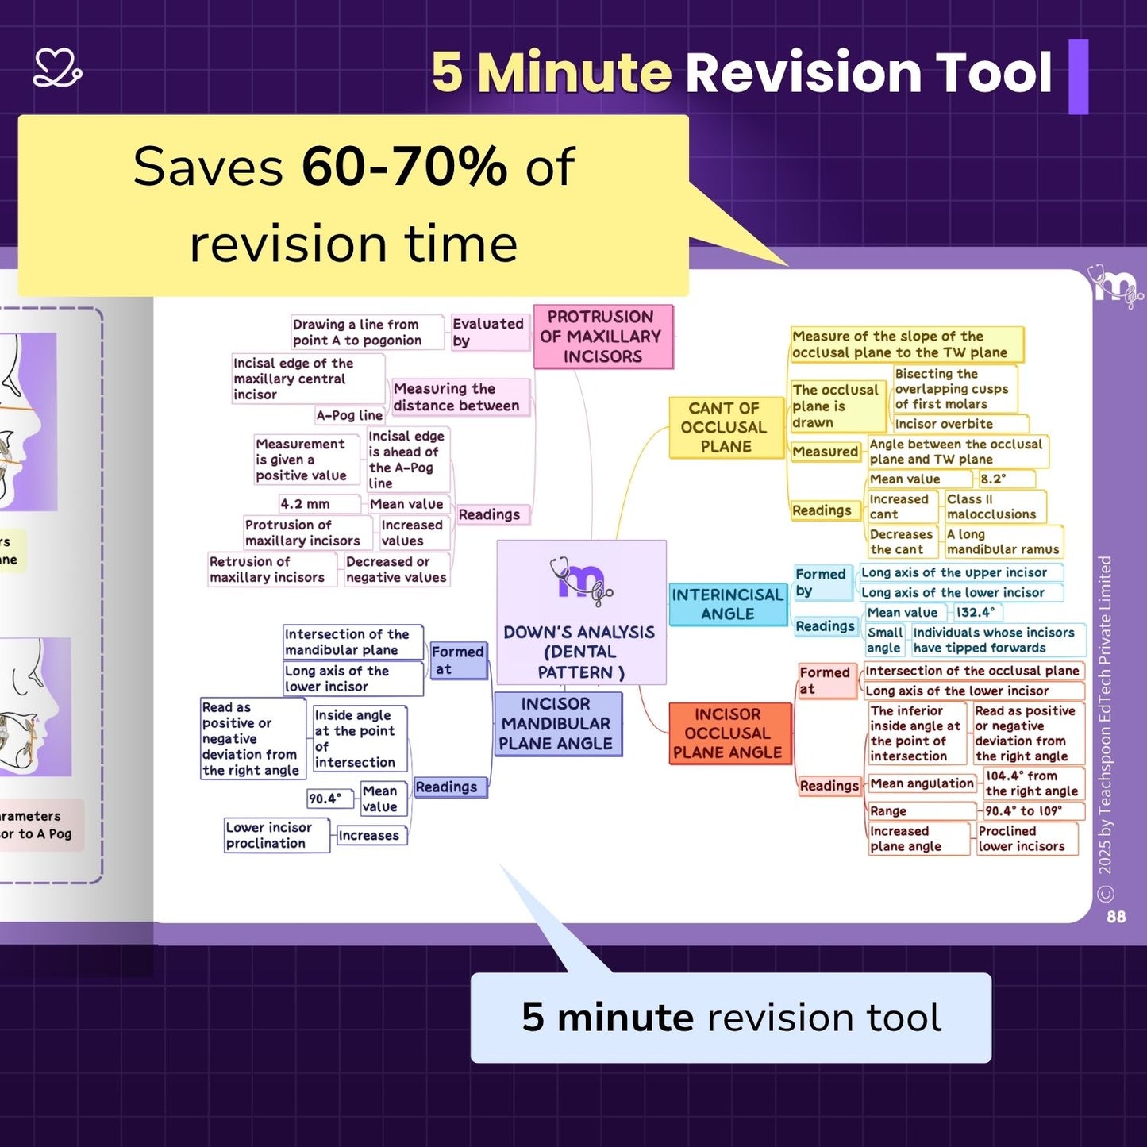Select the Incisor Occlusal Plane Angle node
Screen dimensions: 1147x1147
coord(729,733)
